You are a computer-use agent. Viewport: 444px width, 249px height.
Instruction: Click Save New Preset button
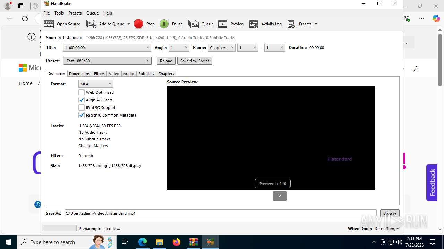(x=195, y=61)
